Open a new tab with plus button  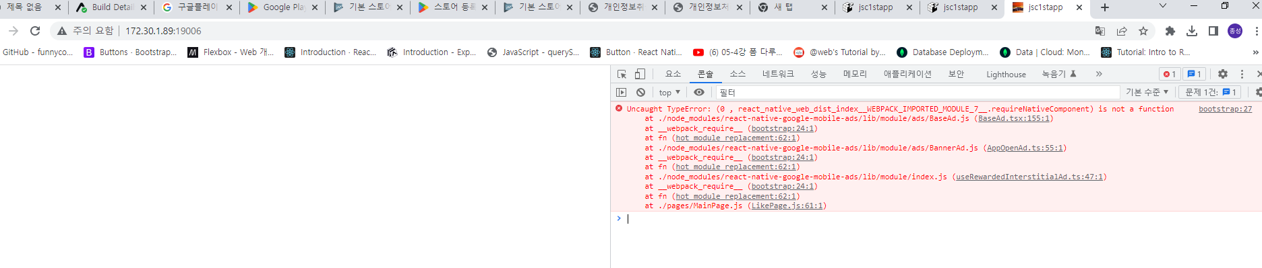tap(1104, 7)
